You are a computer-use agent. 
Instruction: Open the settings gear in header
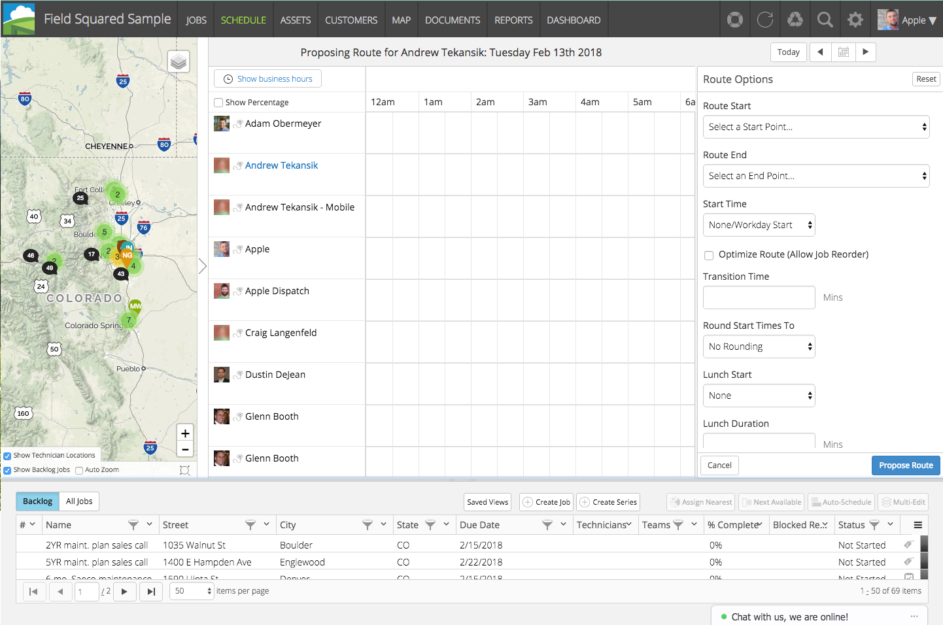[855, 20]
